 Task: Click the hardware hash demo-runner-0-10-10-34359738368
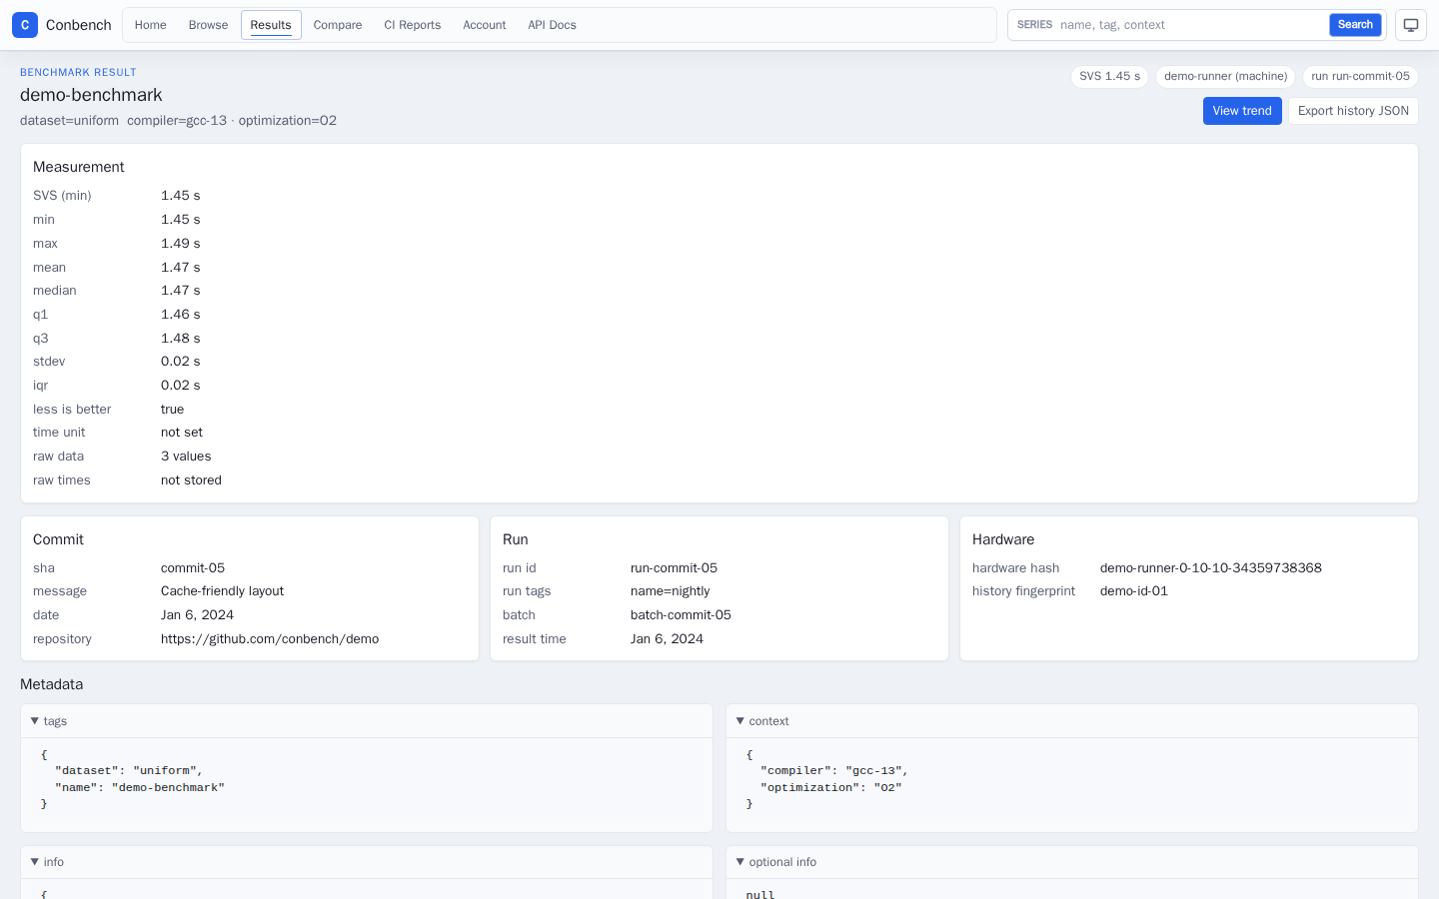pyautogui.click(x=1211, y=567)
